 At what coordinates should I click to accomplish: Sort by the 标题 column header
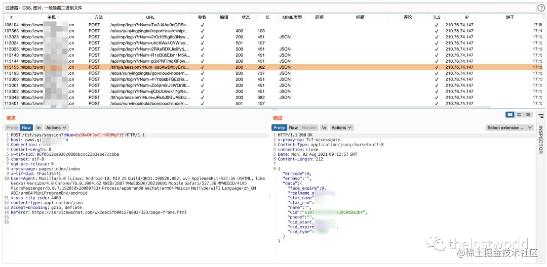pos(360,17)
